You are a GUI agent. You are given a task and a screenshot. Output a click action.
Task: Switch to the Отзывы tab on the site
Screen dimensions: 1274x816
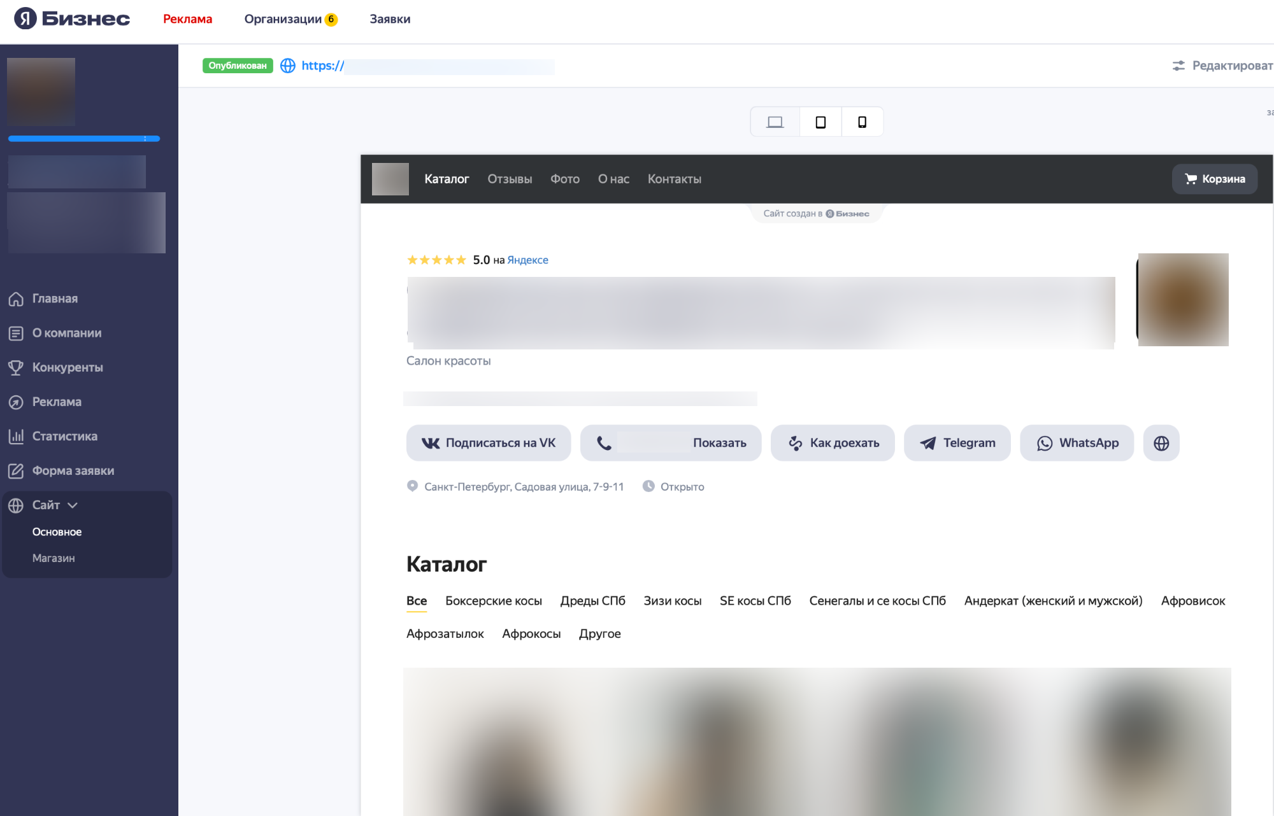(x=509, y=179)
